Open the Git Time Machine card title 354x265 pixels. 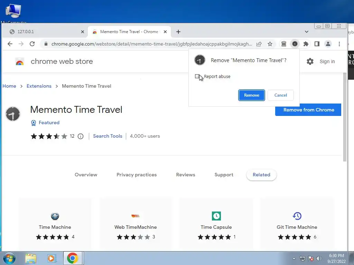pos(297,227)
